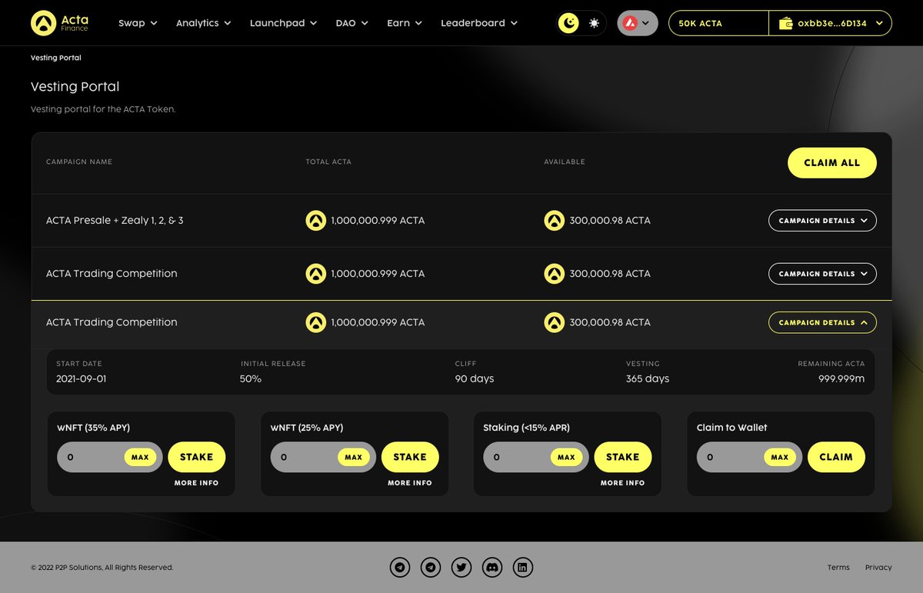Open the Avalanche network selector

click(638, 23)
